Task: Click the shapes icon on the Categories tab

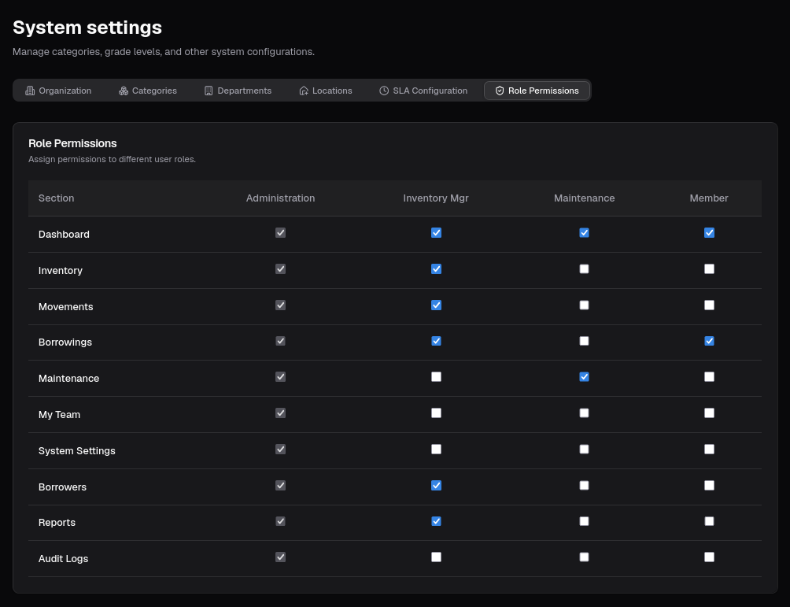Action: pos(123,91)
